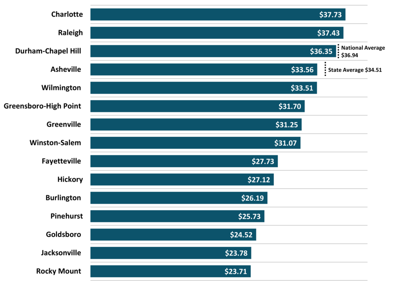The image size is (396, 288).
Task: Click the Charlotte bar showing $37.73
Action: click(x=218, y=14)
